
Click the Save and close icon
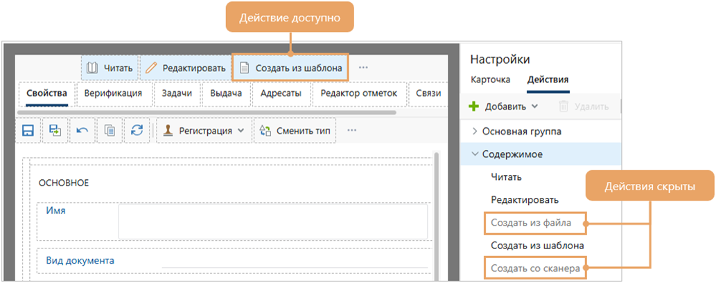pos(55,130)
